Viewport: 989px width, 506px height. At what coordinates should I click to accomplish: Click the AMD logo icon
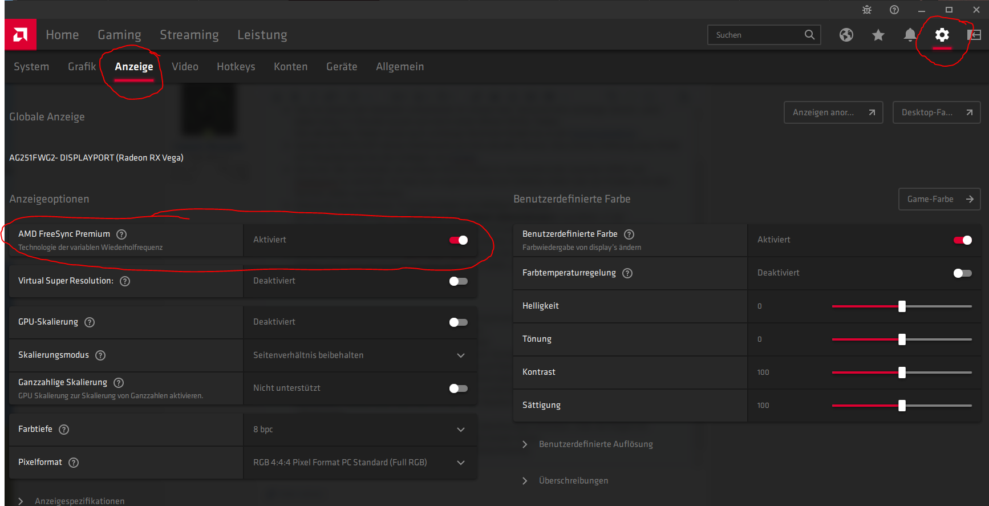tap(21, 35)
